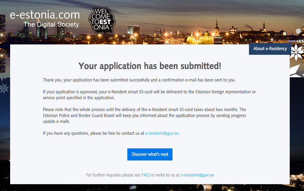Click the angular white star below the large snowflake
304x191 pixels.
(x=295, y=70)
